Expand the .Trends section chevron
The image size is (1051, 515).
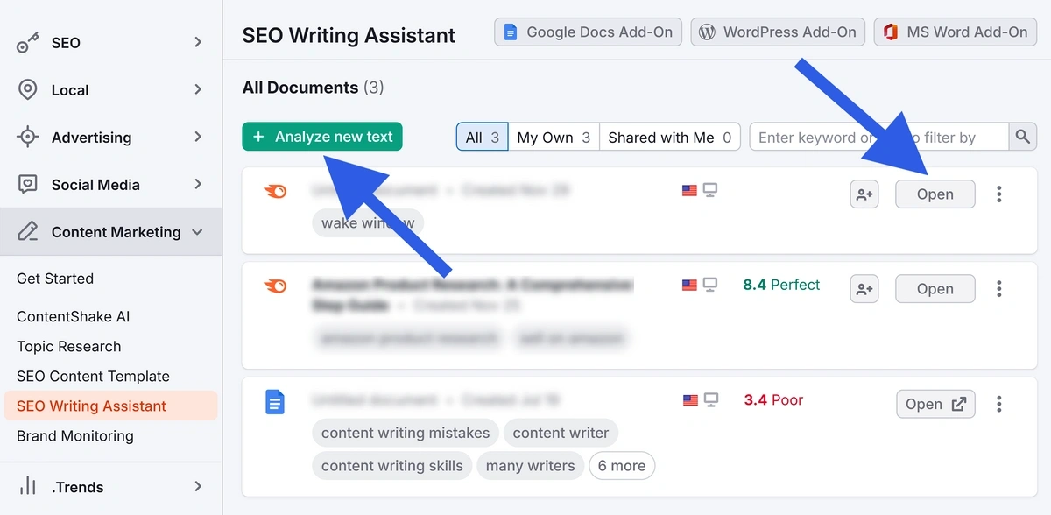pos(198,486)
